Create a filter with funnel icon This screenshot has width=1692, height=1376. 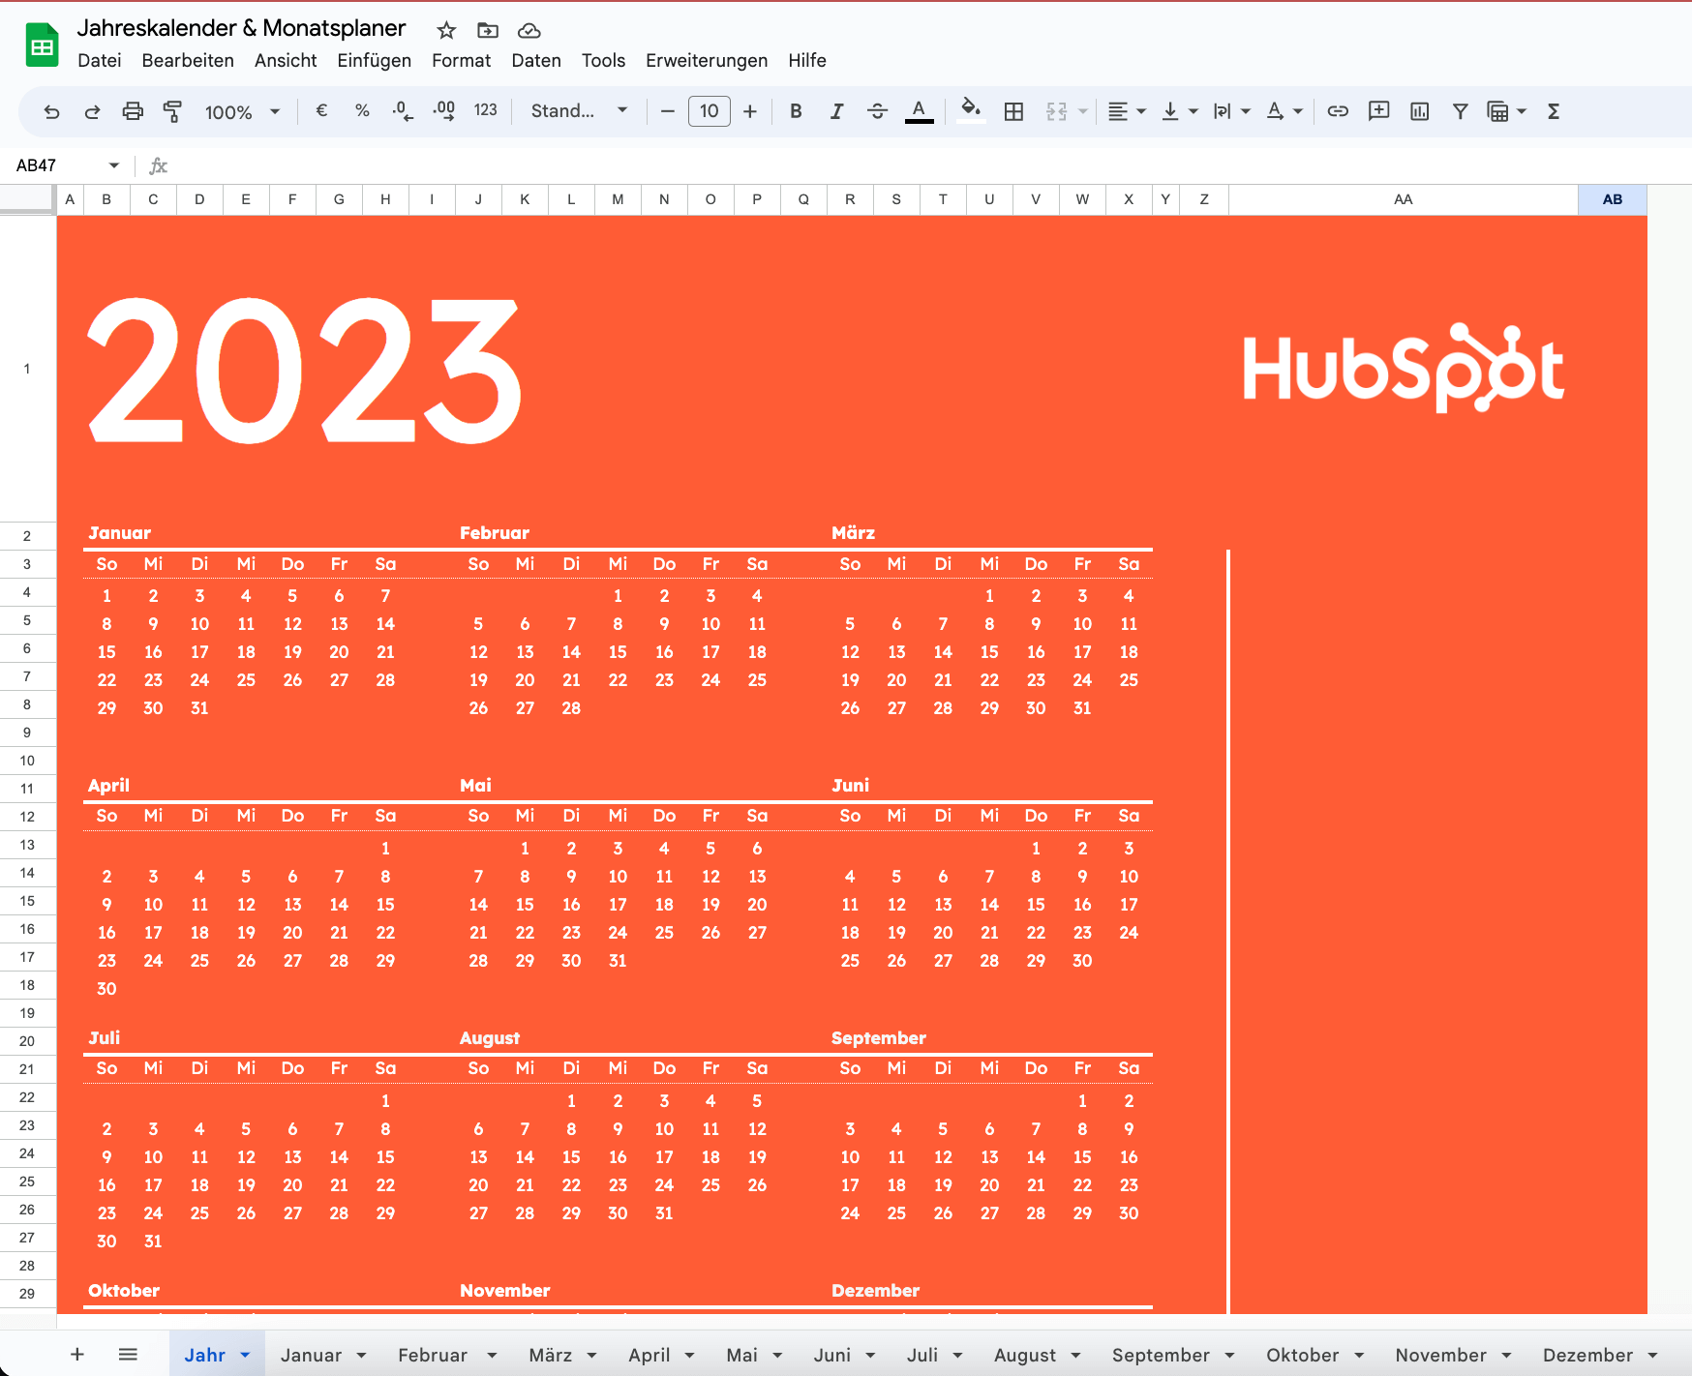click(1460, 111)
